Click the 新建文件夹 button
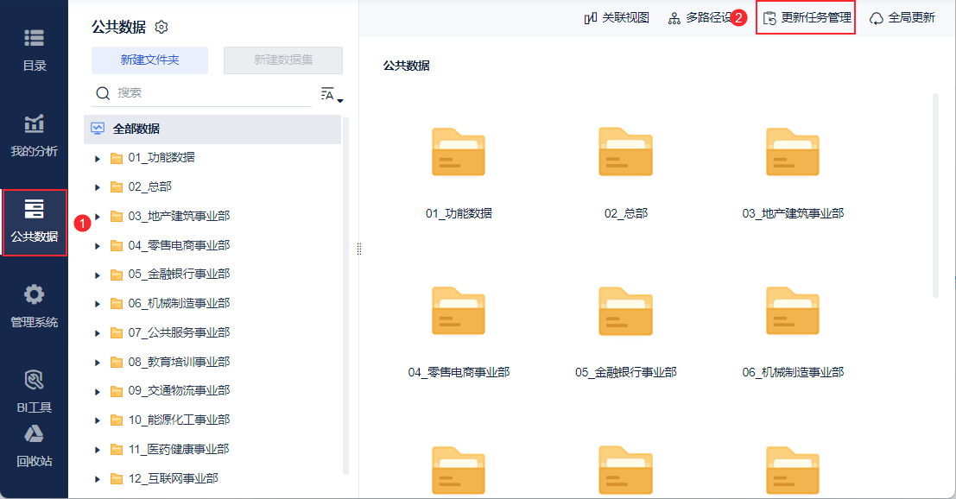 coord(149,60)
